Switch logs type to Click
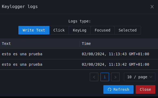158x98 pixels. 59,30
